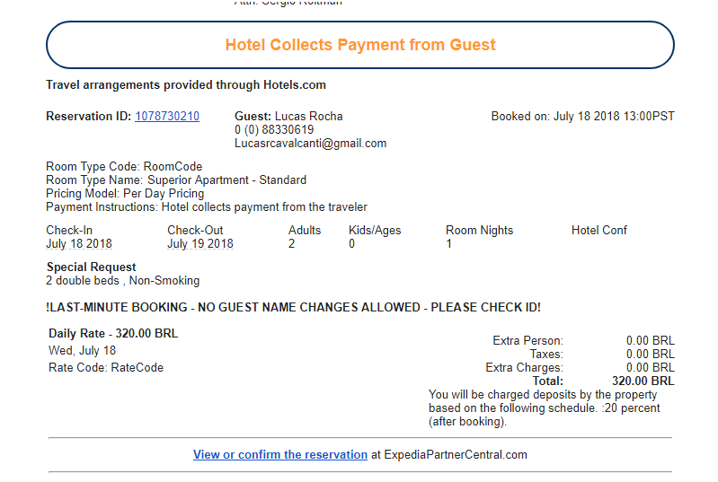Click the Hotel Conf column header
Image resolution: width=718 pixels, height=482 pixels.
pos(599,231)
